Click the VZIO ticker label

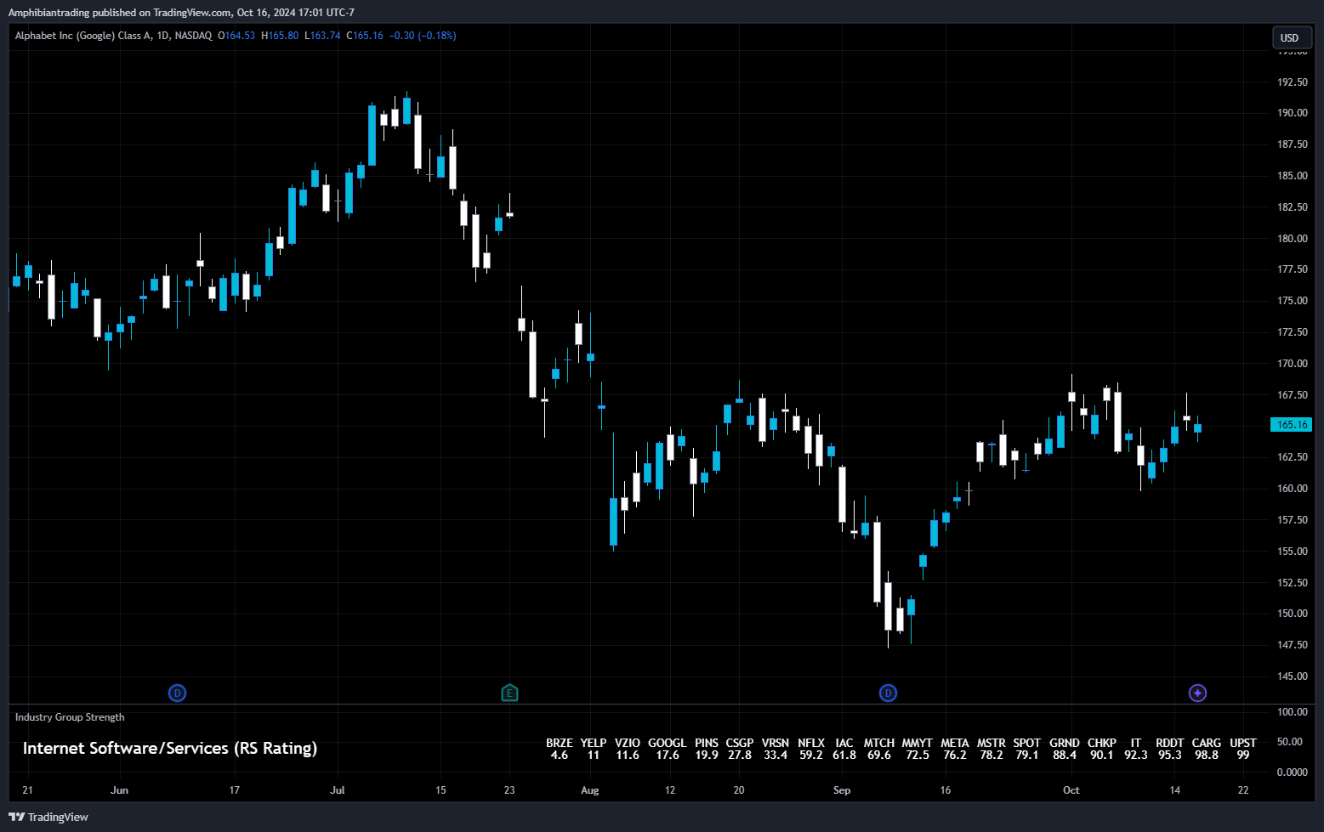[628, 743]
